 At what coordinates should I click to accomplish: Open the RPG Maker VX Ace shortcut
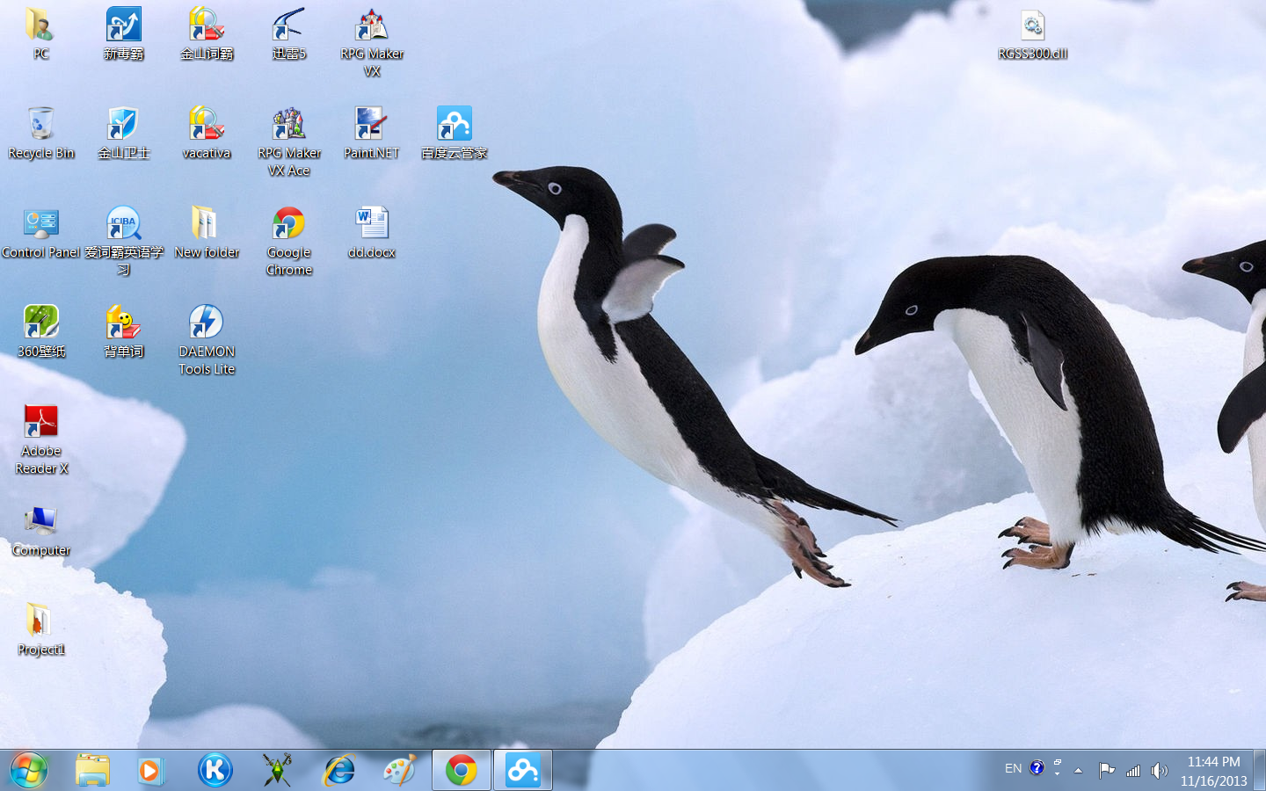coord(289,142)
